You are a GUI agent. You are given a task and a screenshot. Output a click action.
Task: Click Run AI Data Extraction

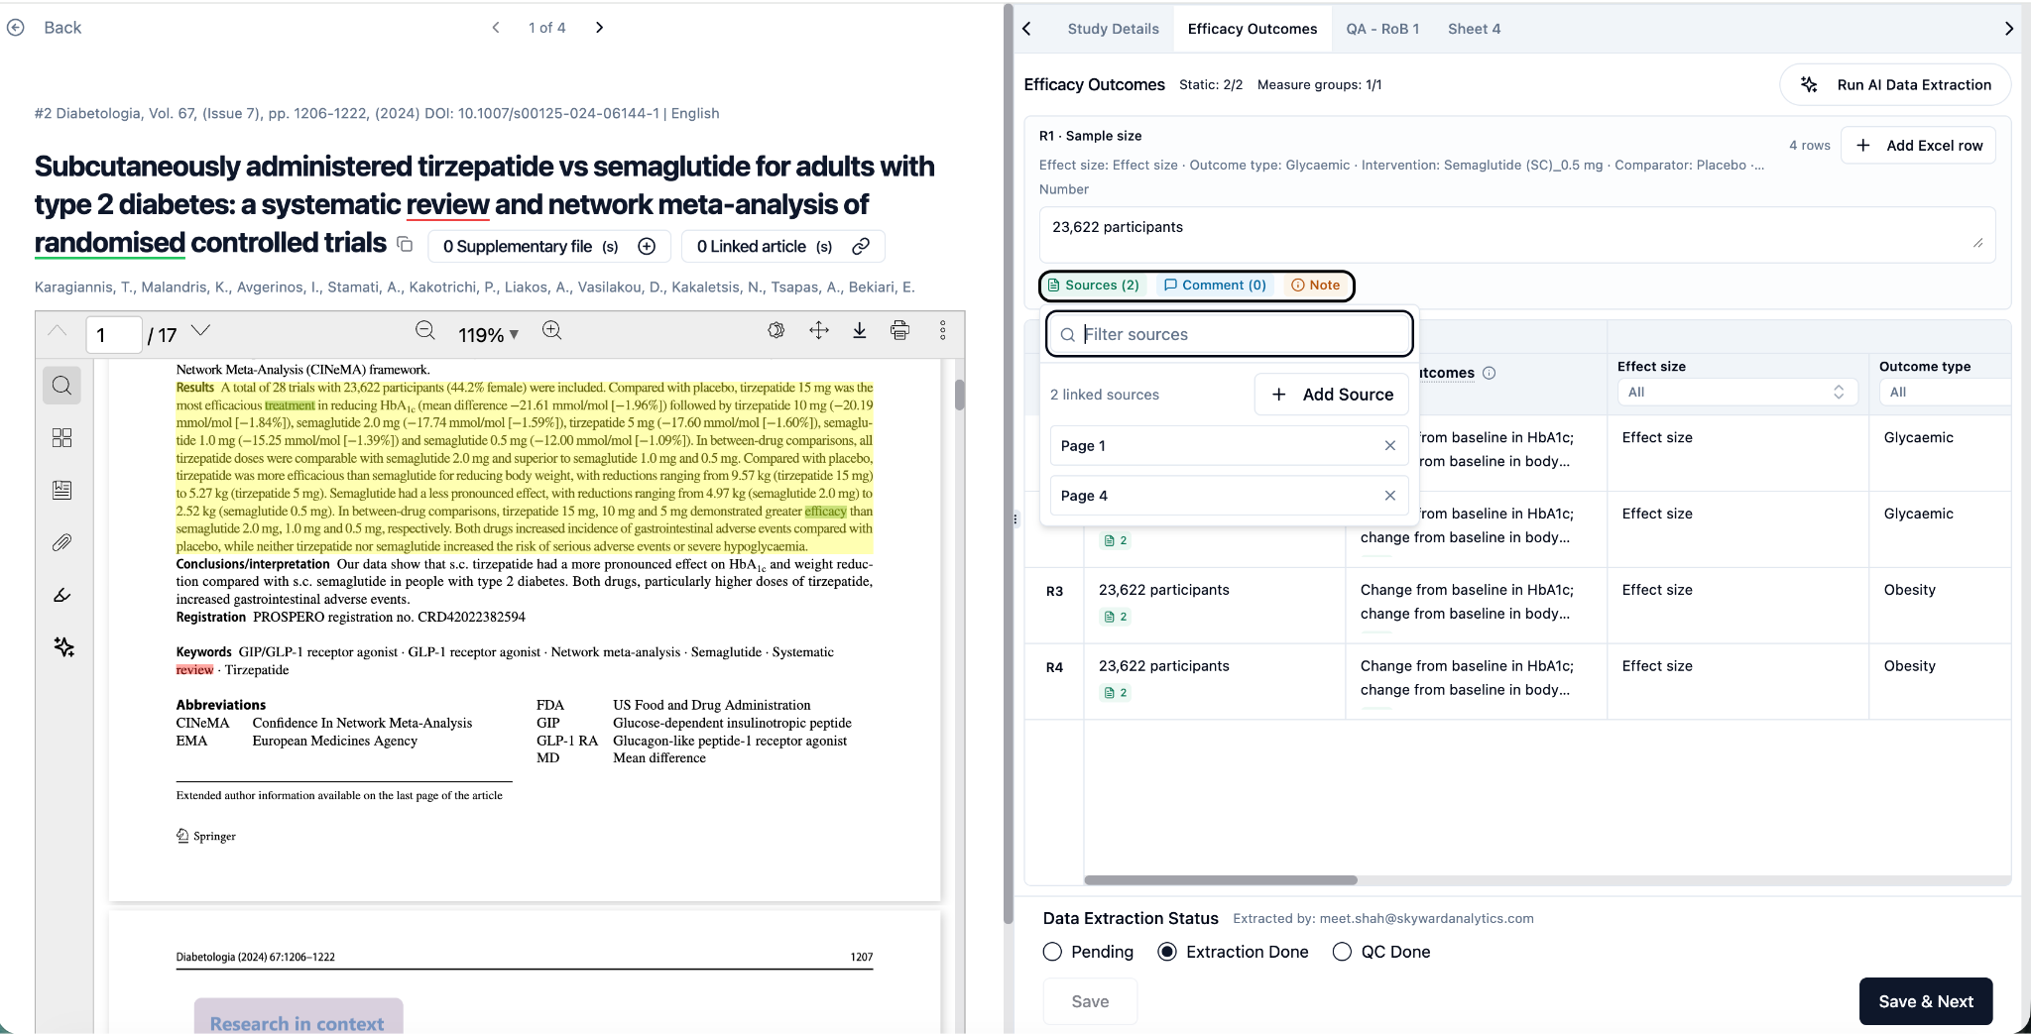[1895, 85]
